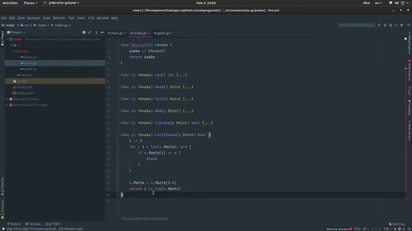Expand the folded Len() function body
The image size is (412, 231).
(182, 75)
